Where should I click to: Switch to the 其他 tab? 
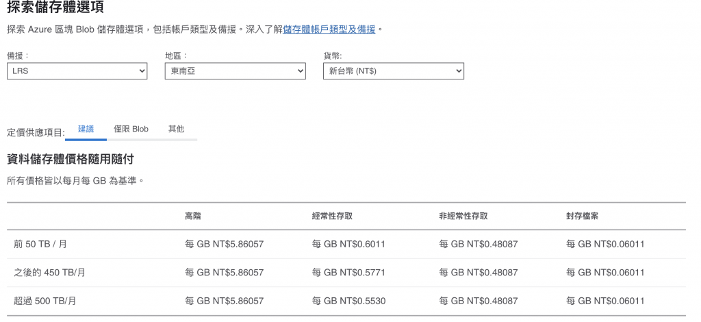pyautogui.click(x=176, y=129)
